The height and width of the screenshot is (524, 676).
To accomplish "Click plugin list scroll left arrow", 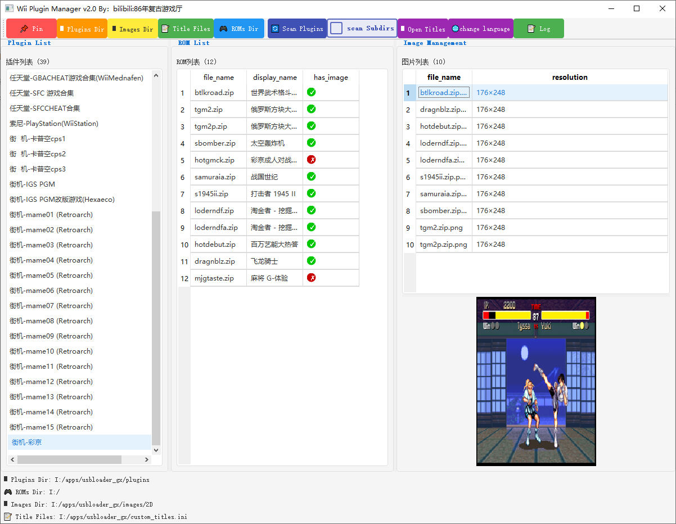I will coord(12,459).
